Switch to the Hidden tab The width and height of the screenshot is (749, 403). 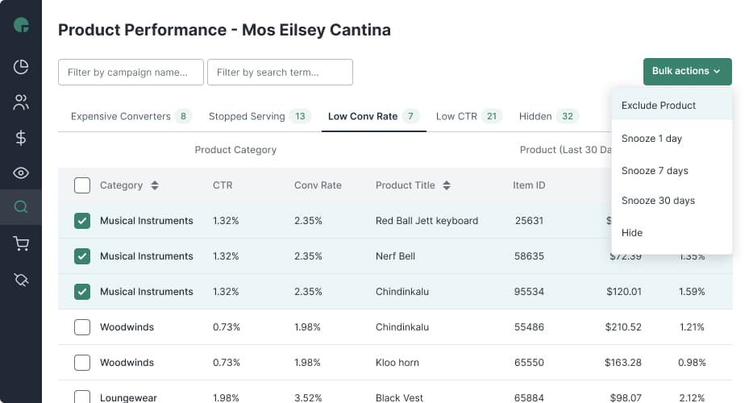(x=548, y=116)
